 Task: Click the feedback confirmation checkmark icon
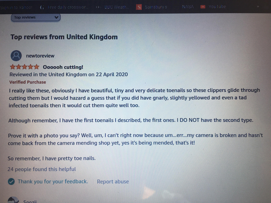click(x=11, y=182)
